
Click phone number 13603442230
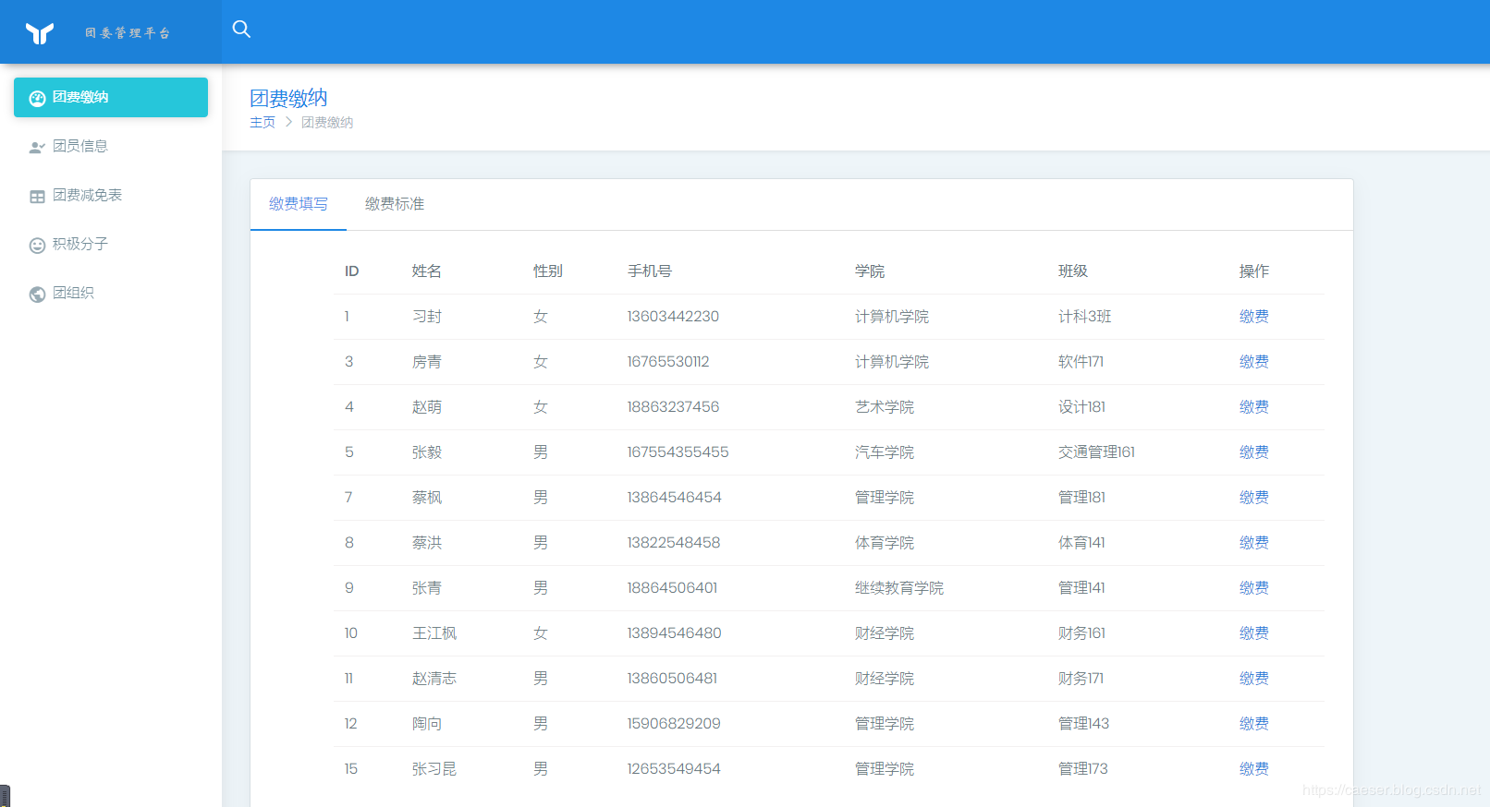673,317
